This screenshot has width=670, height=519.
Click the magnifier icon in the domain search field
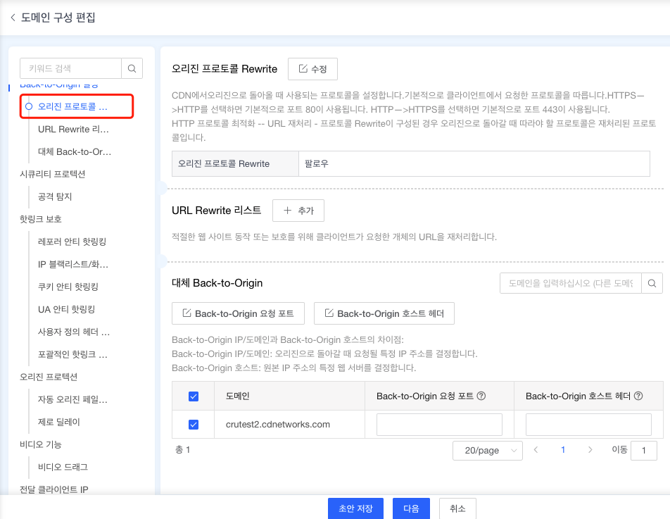tap(652, 283)
